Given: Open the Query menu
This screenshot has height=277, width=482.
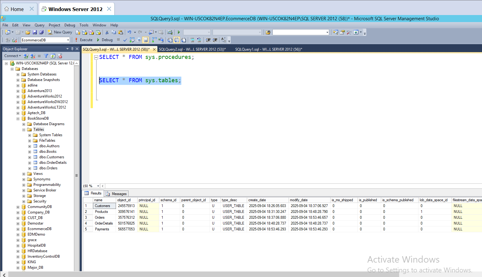Looking at the screenshot, I should click(x=39, y=25).
